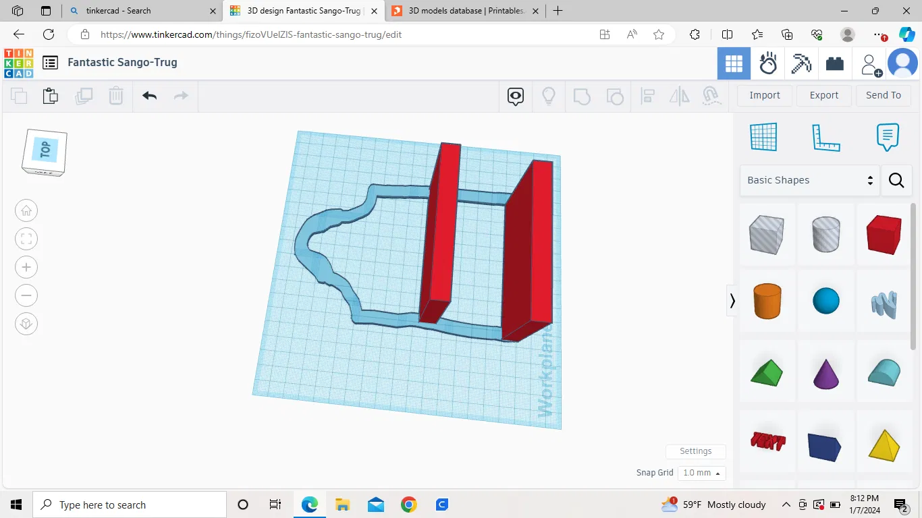The height and width of the screenshot is (518, 922).
Task: Collapse the shapes panel chevron
Action: pyautogui.click(x=732, y=300)
